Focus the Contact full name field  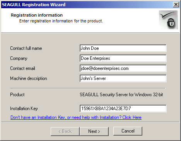[123, 48]
